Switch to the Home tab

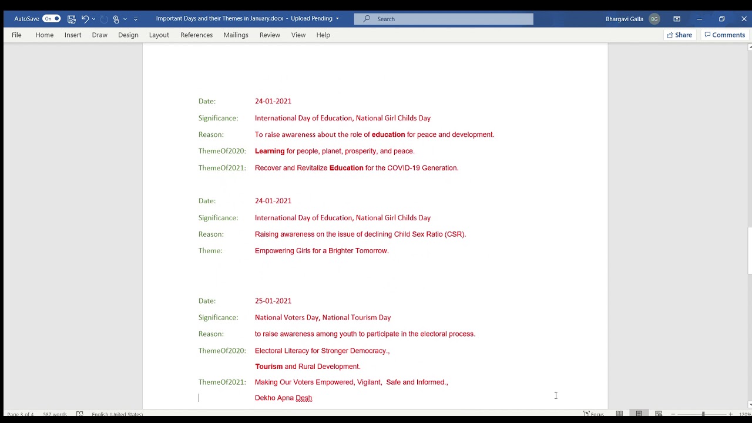click(45, 35)
